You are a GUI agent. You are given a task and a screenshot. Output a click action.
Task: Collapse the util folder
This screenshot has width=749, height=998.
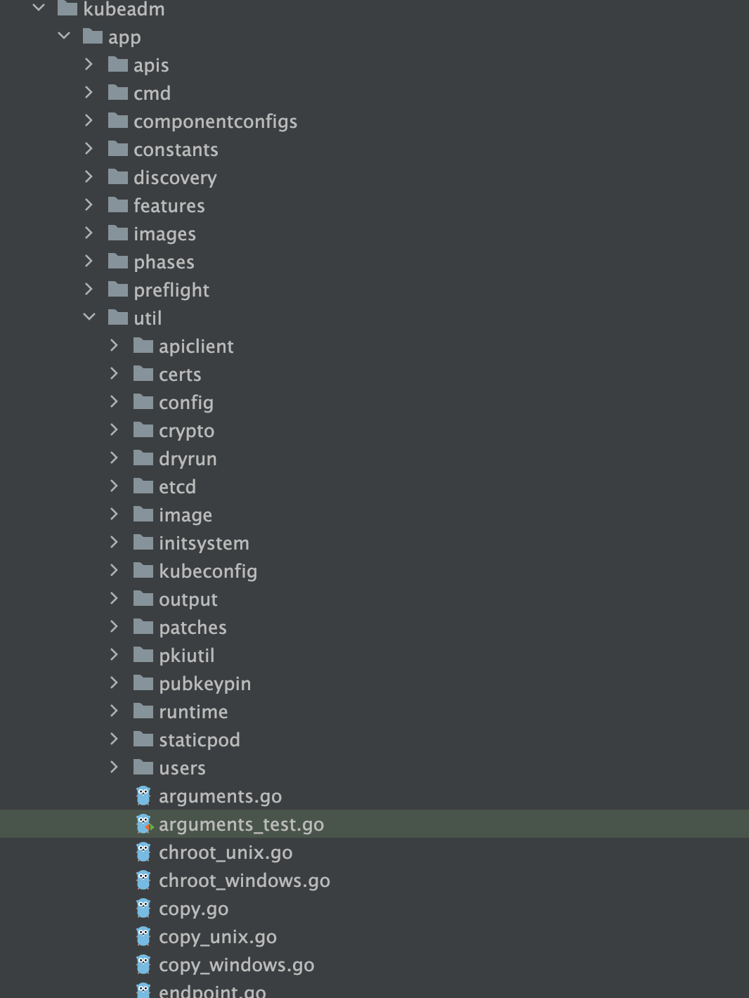coord(89,317)
